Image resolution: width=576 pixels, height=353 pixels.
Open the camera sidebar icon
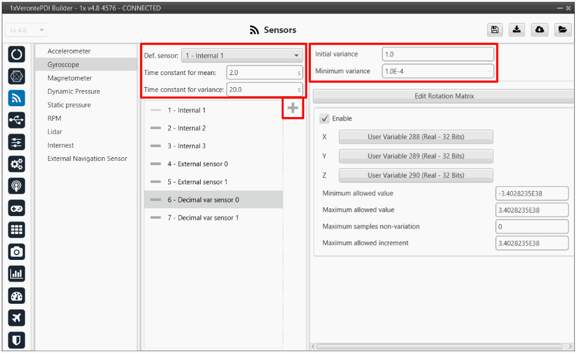point(17,252)
